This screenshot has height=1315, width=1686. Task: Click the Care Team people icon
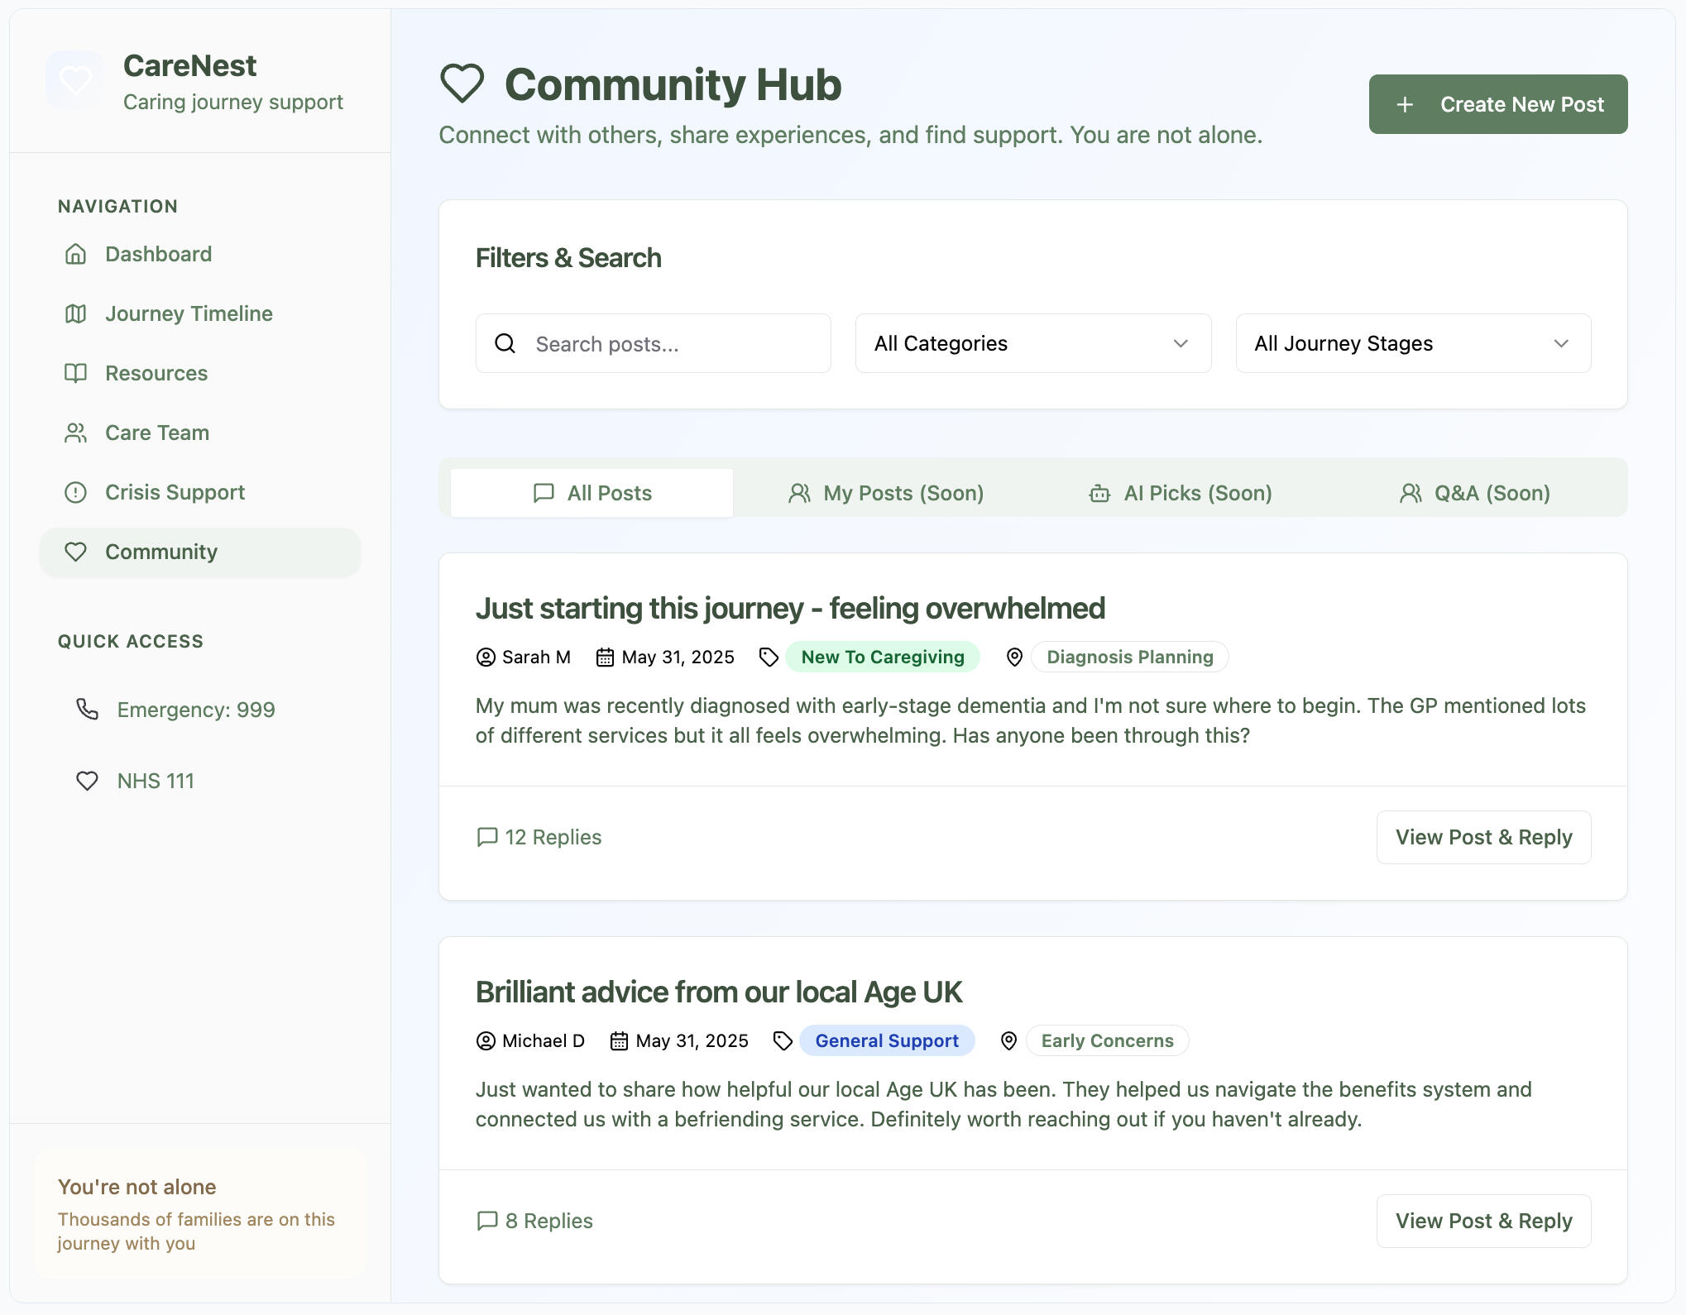click(75, 433)
